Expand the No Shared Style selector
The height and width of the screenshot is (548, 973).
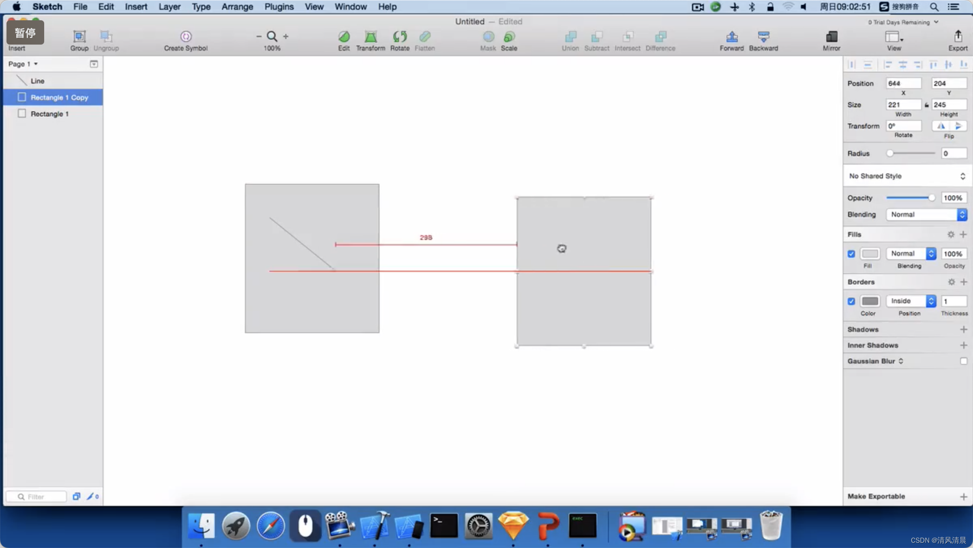pos(962,175)
